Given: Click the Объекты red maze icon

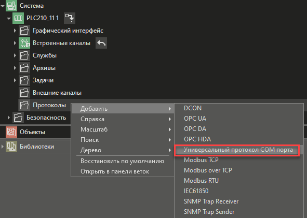Looking at the screenshot, I should tap(11, 132).
